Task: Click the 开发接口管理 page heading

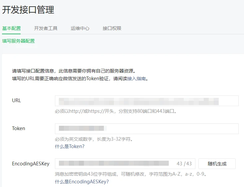Action: tap(28, 10)
